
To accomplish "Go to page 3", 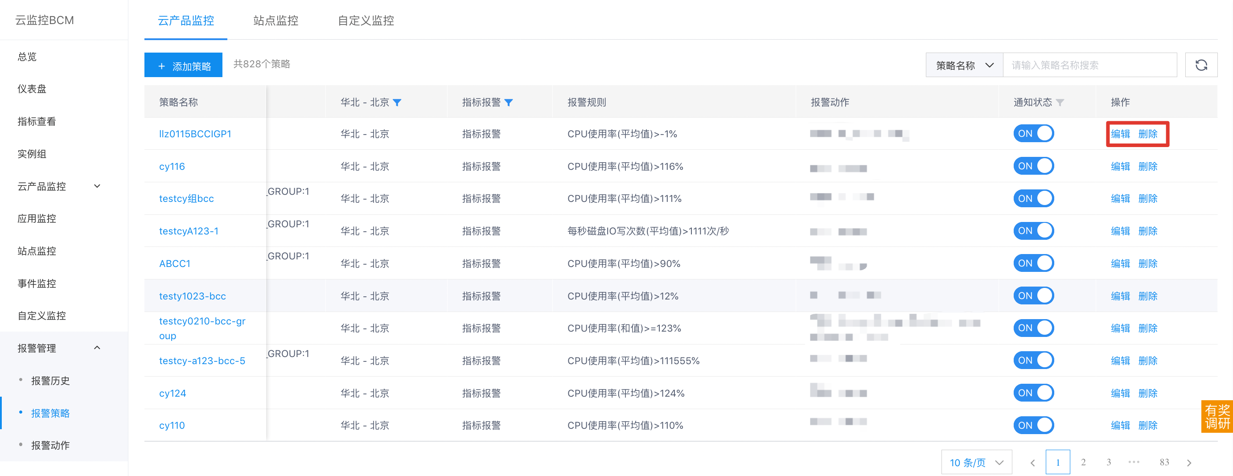I will point(1109,462).
